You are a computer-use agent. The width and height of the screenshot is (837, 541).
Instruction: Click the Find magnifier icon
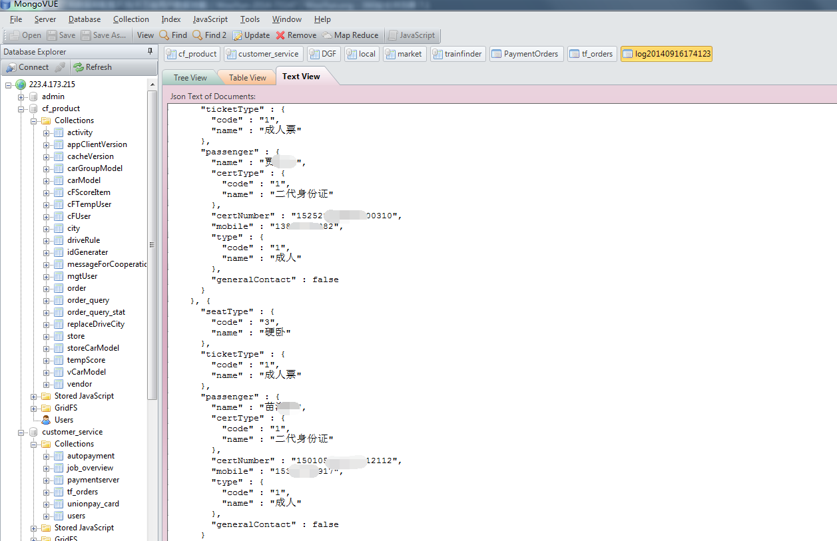pos(164,35)
